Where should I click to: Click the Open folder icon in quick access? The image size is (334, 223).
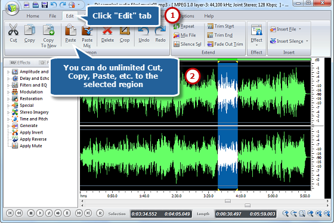click(x=35, y=5)
